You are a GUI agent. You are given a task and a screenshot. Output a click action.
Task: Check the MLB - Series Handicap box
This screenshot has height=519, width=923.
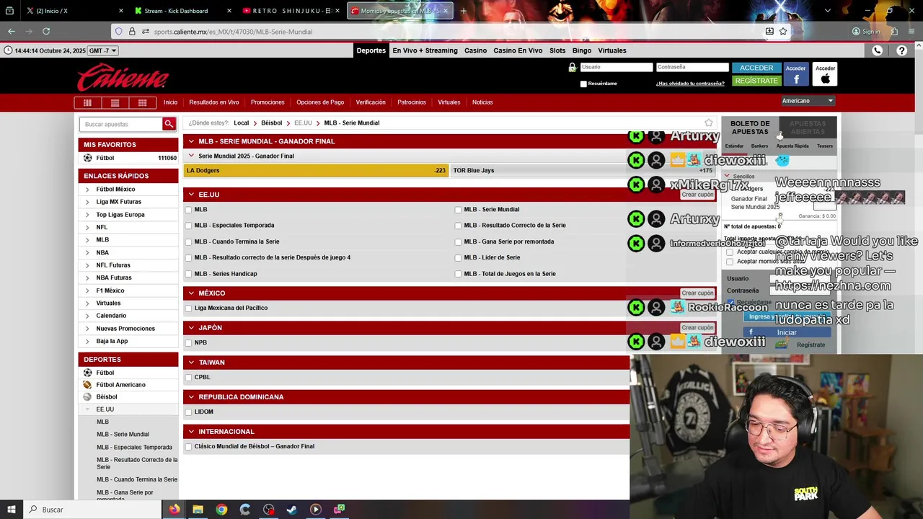188,274
